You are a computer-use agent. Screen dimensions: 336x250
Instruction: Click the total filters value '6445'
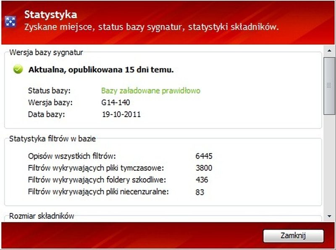(x=204, y=156)
